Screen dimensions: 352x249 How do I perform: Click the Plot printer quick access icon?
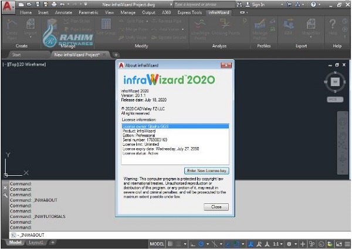(54, 4)
